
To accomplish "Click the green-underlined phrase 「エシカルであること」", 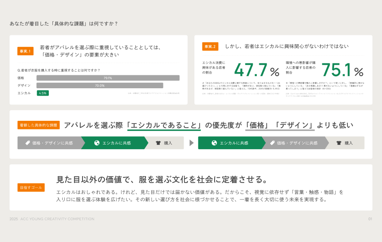I will point(164,125).
